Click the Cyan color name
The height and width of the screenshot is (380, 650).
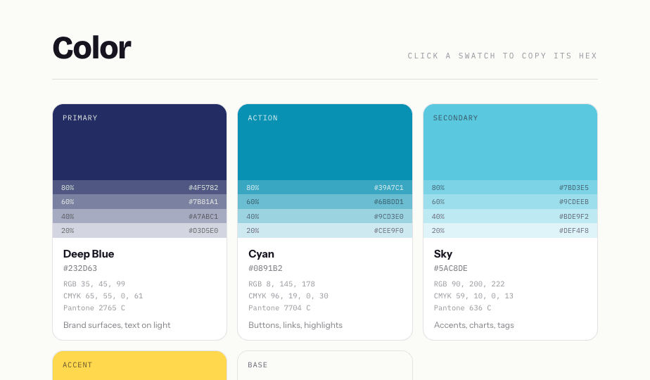click(x=261, y=253)
